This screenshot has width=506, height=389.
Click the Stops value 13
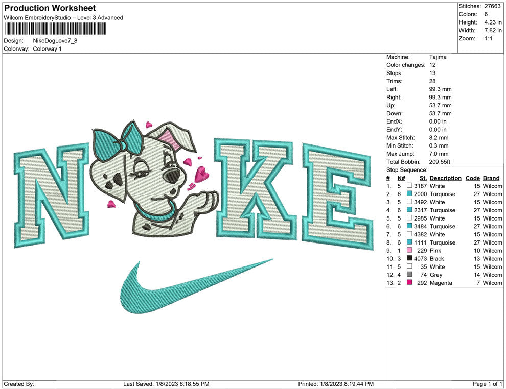(432, 73)
